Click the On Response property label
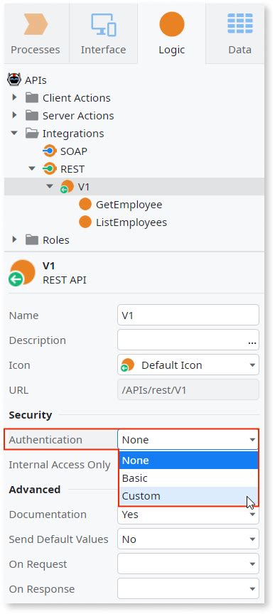Viewport: 275px width, 614px height. click(41, 589)
